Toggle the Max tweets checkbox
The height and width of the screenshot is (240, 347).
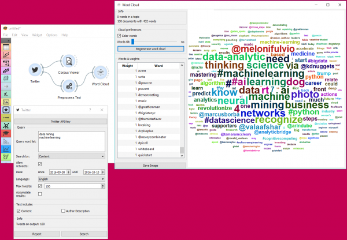[40, 186]
